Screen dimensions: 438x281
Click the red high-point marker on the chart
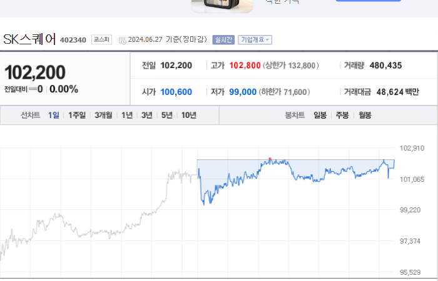pos(270,159)
